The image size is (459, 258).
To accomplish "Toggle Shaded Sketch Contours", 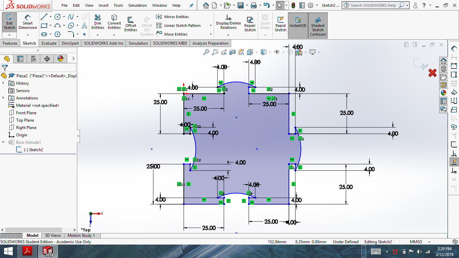I will tap(318, 26).
